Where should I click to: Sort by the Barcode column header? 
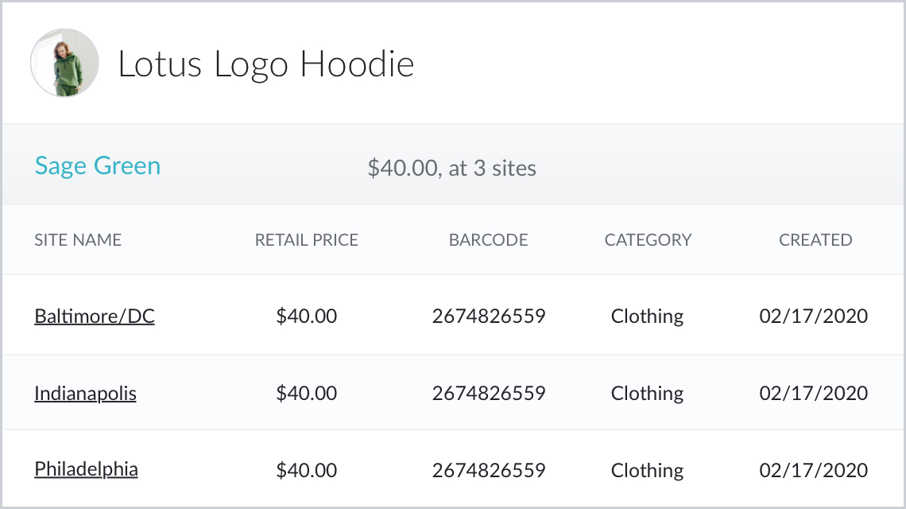point(488,240)
